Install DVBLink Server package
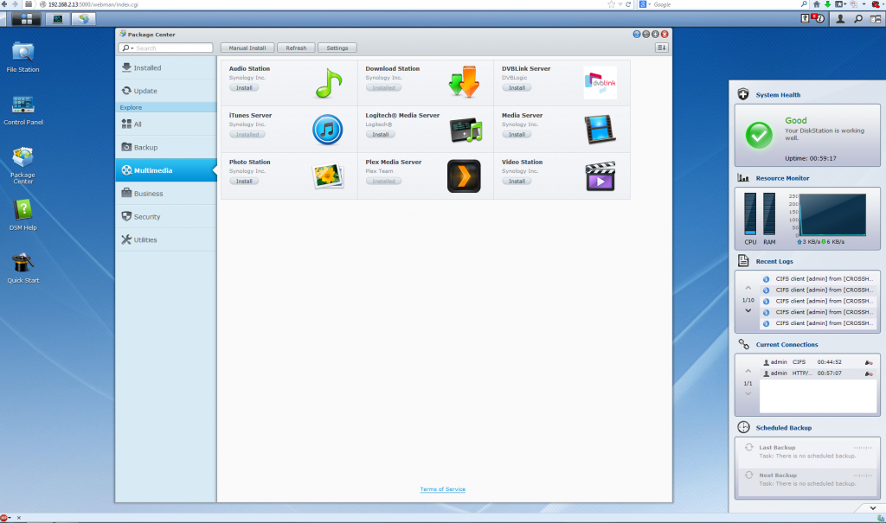This screenshot has width=886, height=523. tap(517, 88)
